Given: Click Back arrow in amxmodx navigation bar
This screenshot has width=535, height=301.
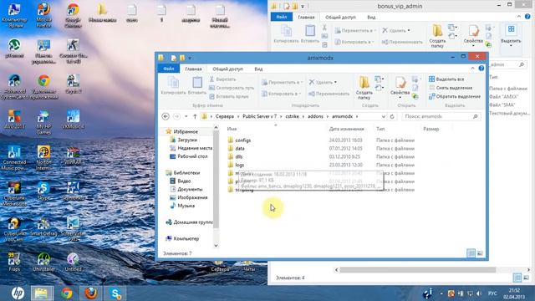Looking at the screenshot, I should click(x=166, y=116).
